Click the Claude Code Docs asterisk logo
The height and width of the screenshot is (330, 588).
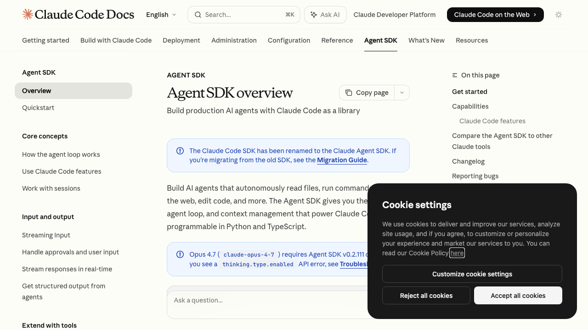27,14
